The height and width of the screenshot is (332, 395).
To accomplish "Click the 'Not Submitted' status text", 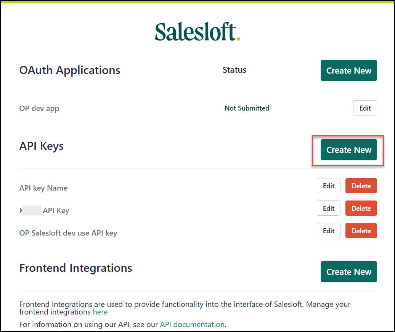I will (x=247, y=108).
